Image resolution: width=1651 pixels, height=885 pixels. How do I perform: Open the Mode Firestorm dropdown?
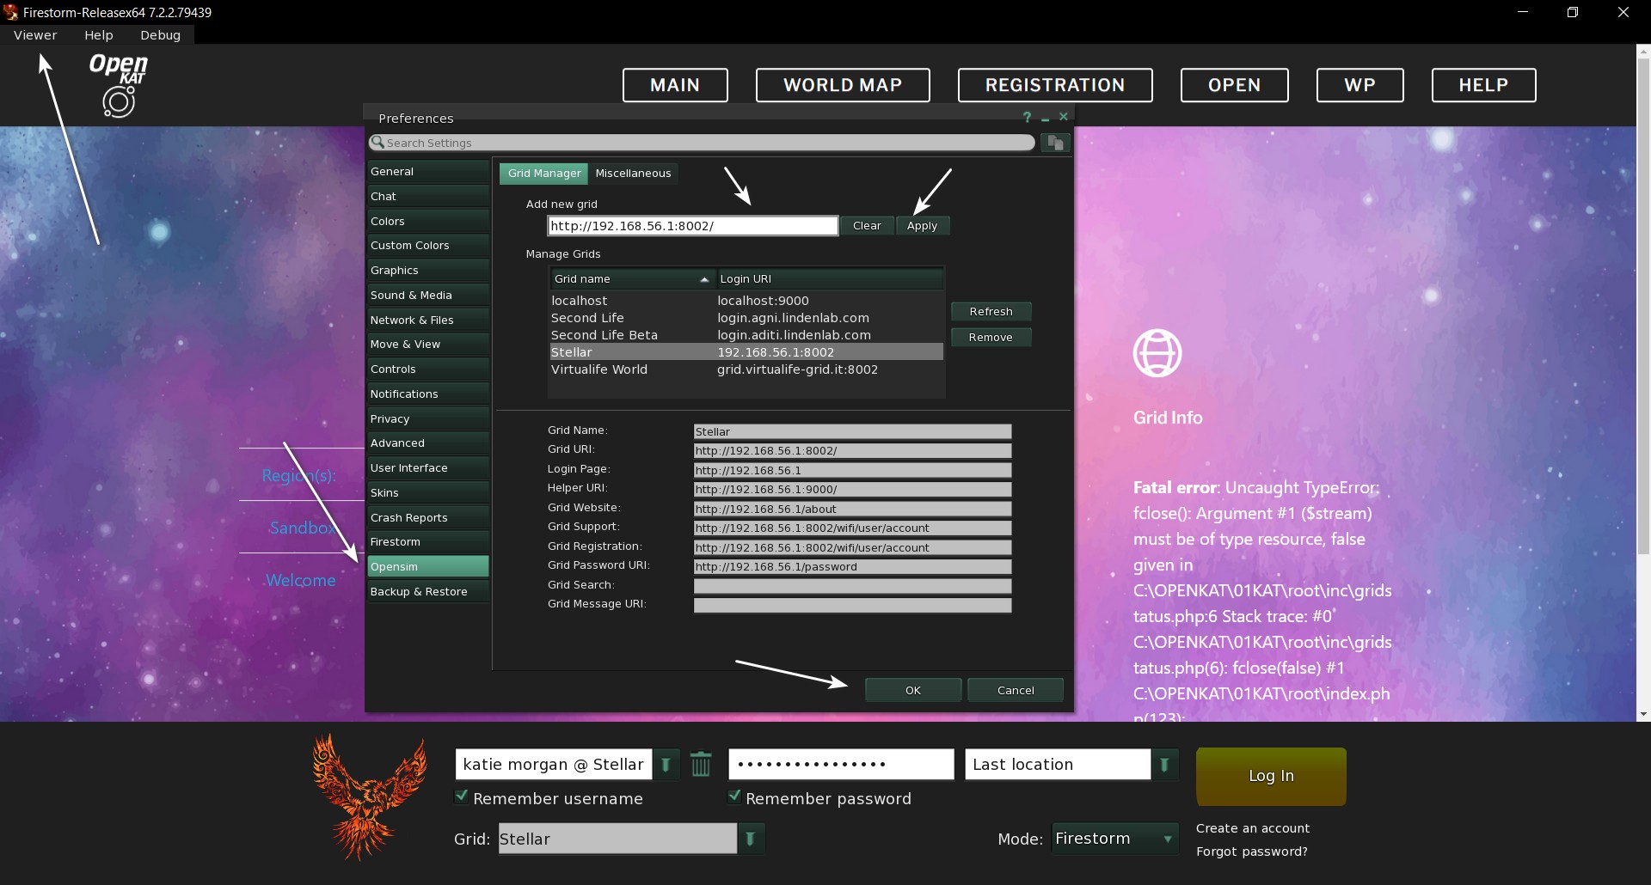click(1167, 839)
